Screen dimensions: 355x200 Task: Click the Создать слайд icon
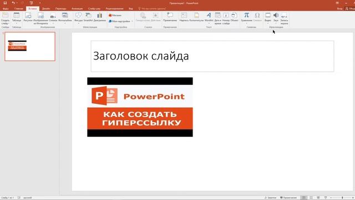click(x=5, y=16)
